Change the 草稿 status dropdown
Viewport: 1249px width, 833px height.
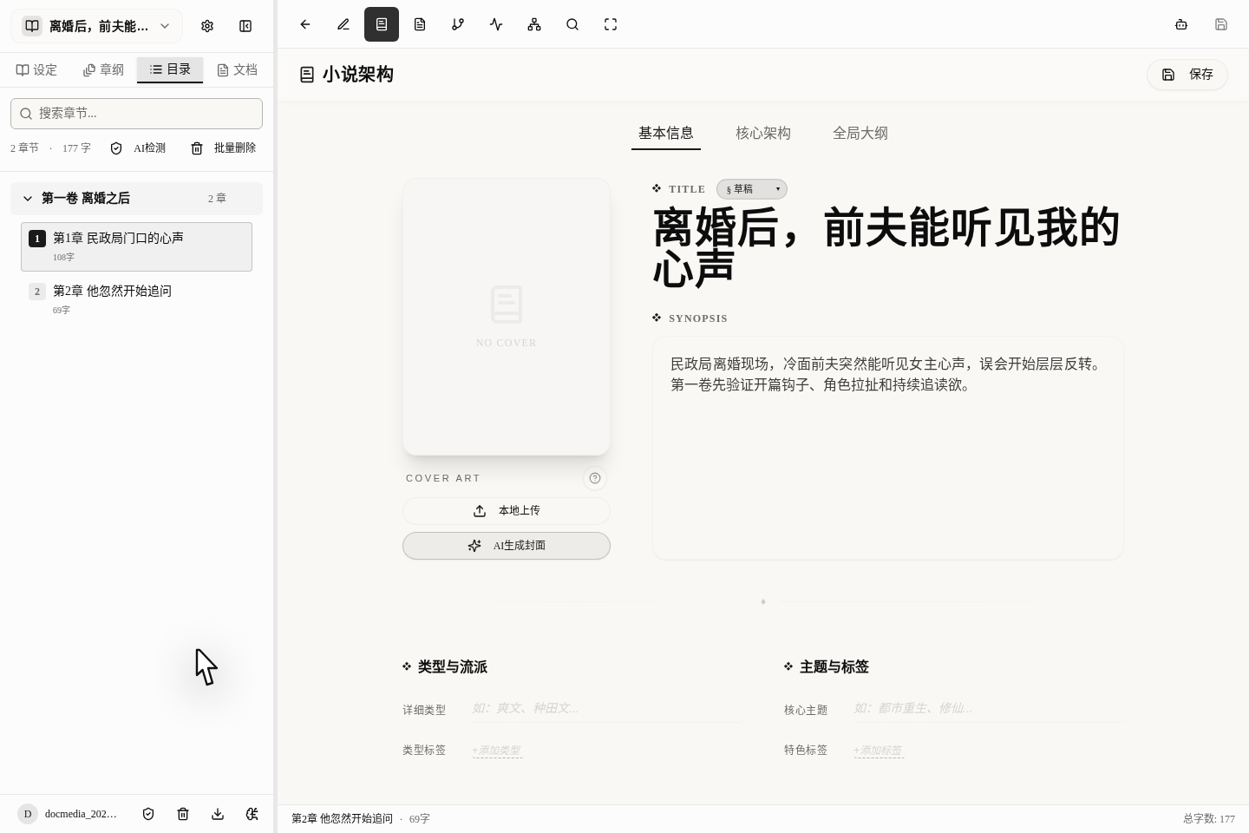tap(751, 189)
